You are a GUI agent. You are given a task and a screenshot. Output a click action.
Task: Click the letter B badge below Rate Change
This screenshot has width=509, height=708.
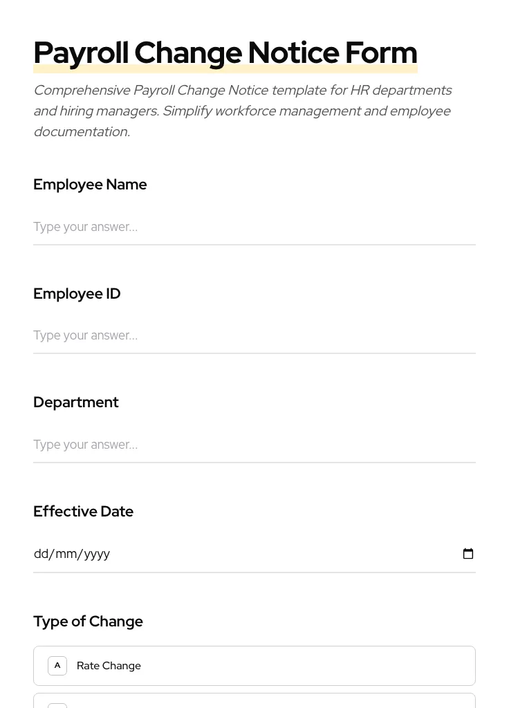(57, 706)
